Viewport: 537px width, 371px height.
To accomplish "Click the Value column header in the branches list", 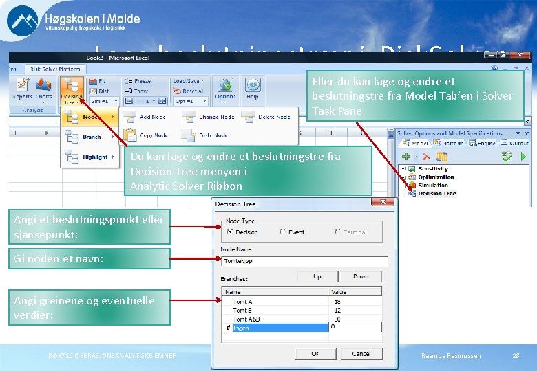I will tap(355, 292).
